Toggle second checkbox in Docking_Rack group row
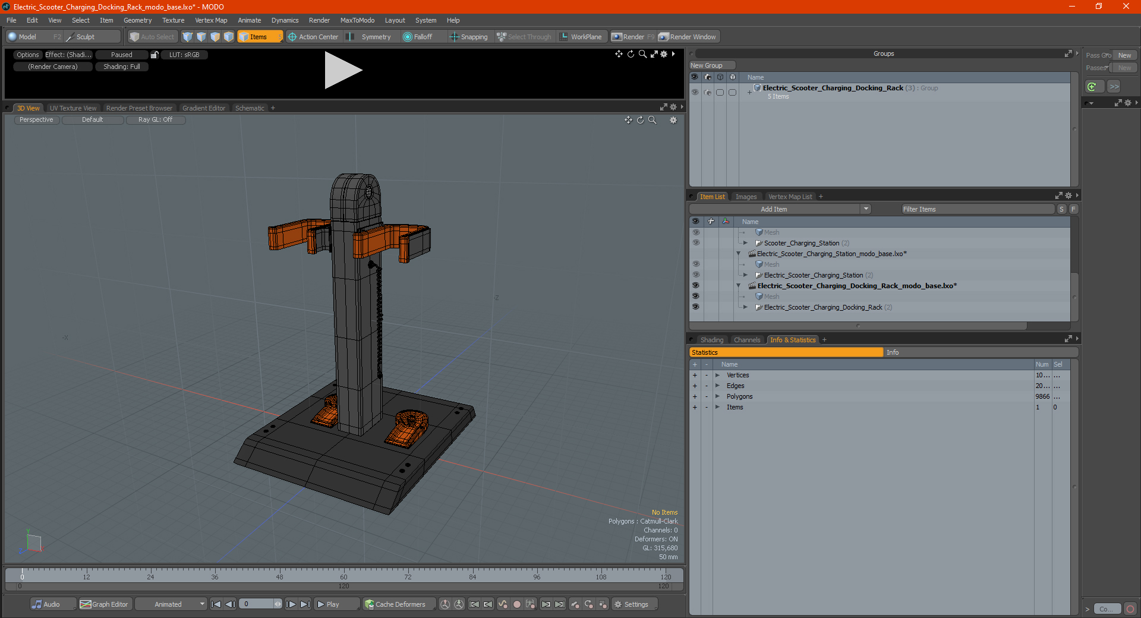This screenshot has height=618, width=1141. 732,92
